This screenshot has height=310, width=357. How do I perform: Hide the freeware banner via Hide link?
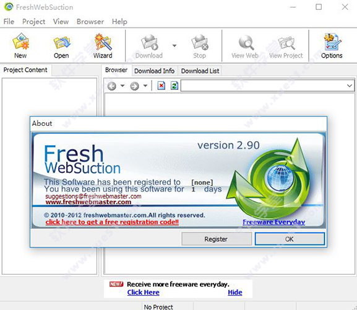[x=235, y=292]
